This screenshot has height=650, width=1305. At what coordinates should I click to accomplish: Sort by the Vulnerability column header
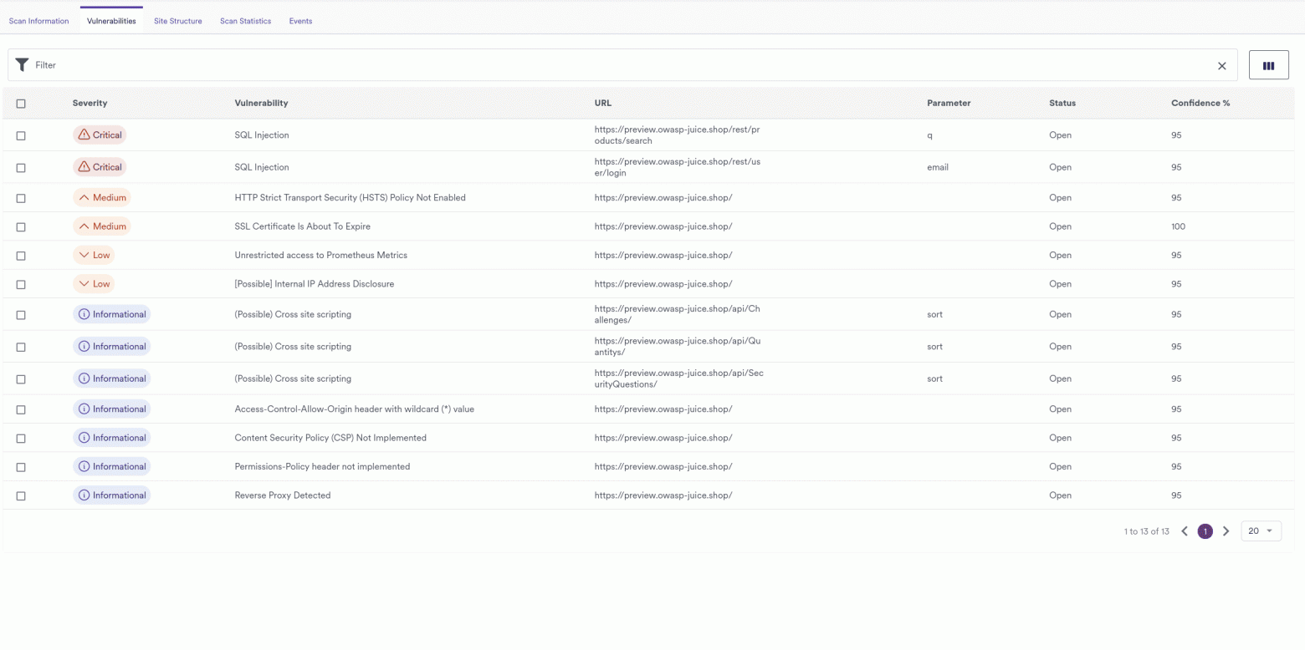[x=261, y=104]
